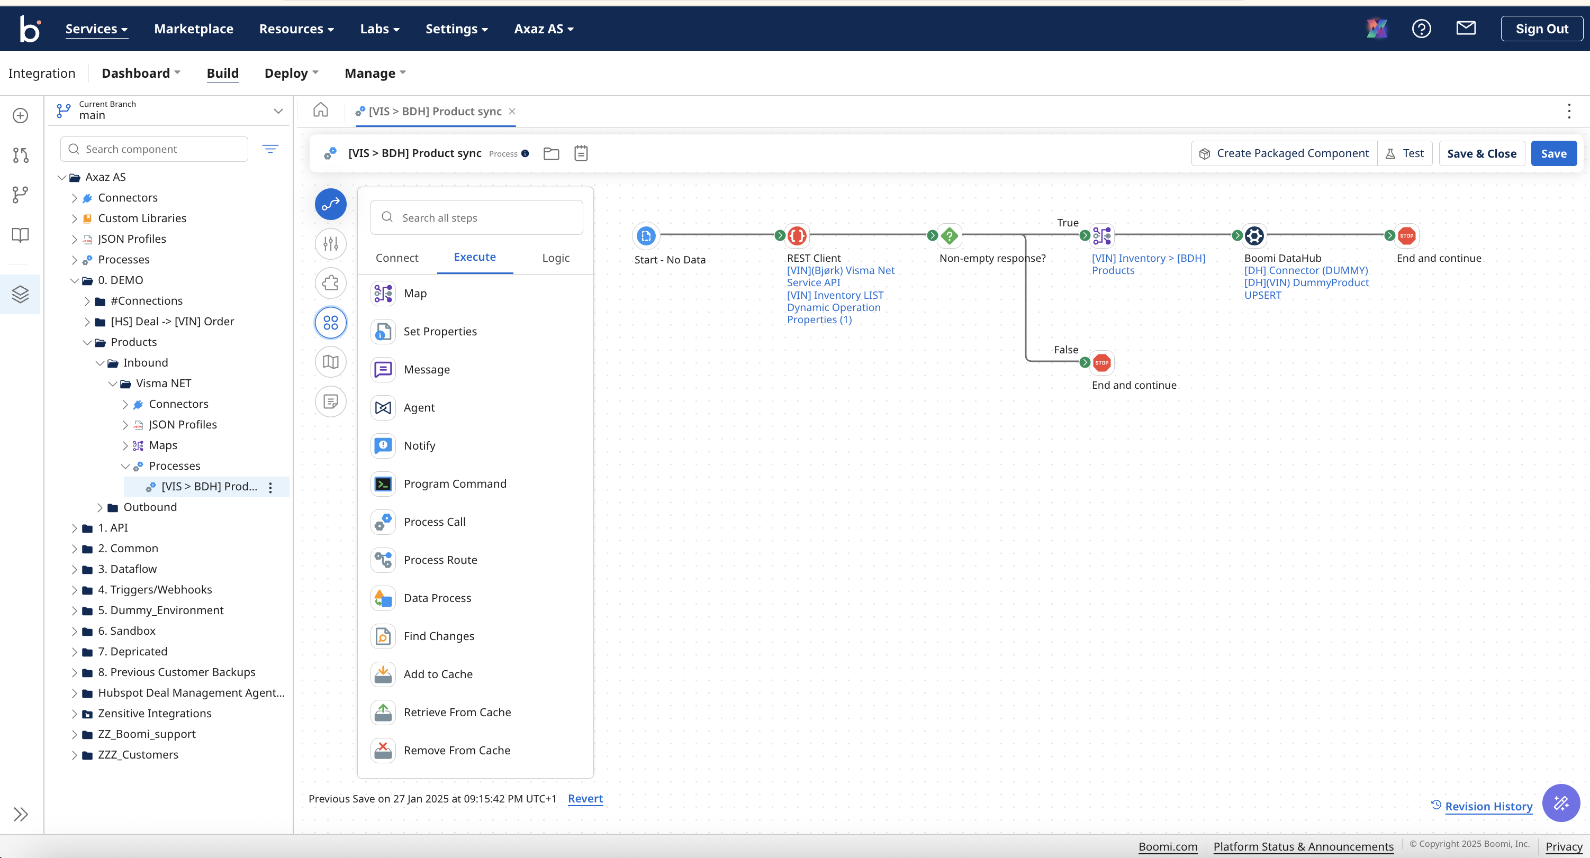
Task: Click the mail envelope icon
Action: click(x=1465, y=29)
